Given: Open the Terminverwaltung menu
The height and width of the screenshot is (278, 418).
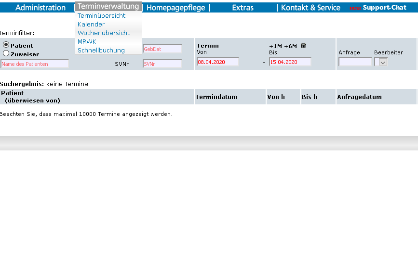Looking at the screenshot, I should (108, 7).
